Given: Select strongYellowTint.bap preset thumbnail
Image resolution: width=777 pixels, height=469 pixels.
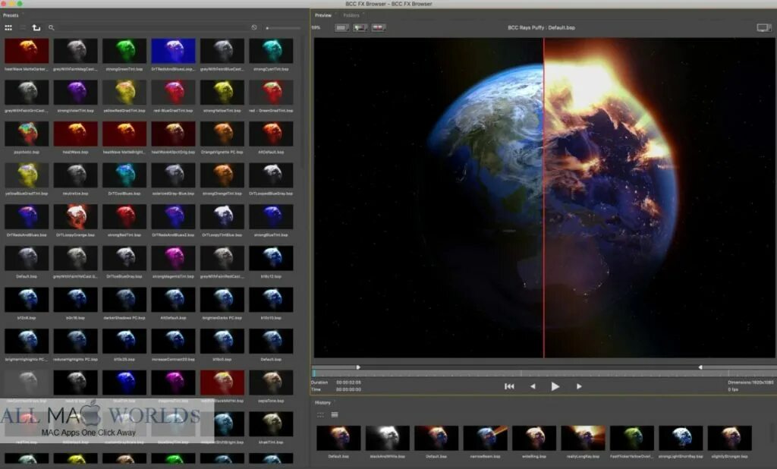Looking at the screenshot, I should 222,93.
